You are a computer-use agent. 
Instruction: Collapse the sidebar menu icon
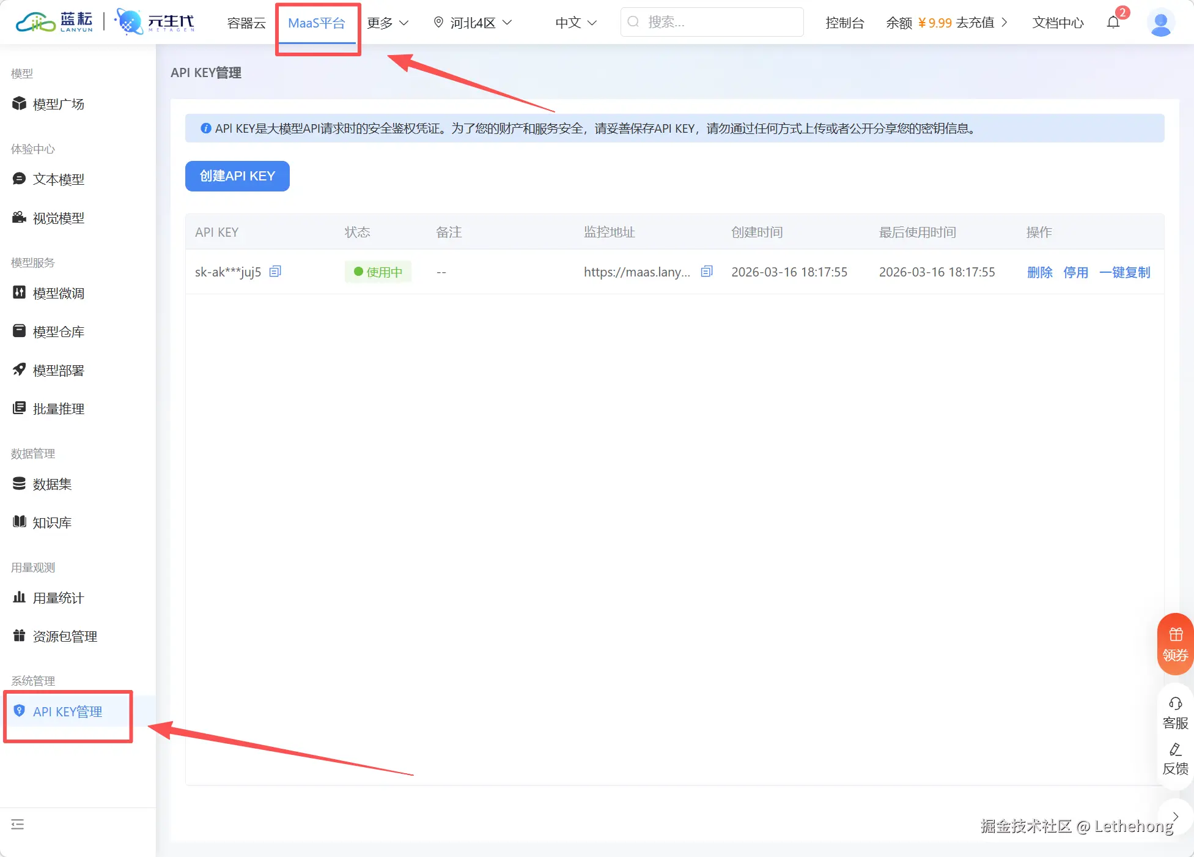point(18,824)
